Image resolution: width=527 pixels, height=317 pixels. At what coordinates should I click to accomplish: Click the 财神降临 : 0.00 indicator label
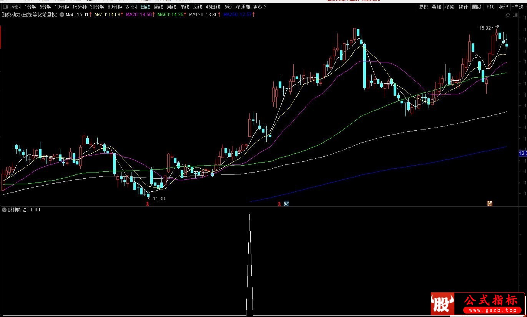[24, 210]
